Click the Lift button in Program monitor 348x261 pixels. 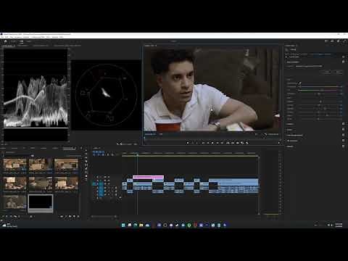[x=228, y=143]
